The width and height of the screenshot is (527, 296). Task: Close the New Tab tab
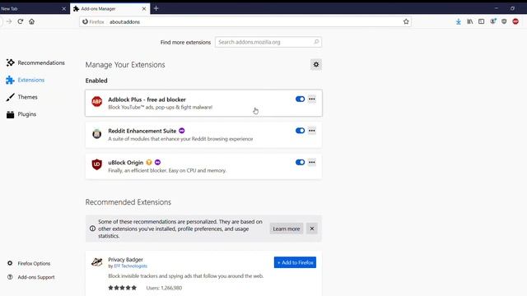tap(64, 9)
